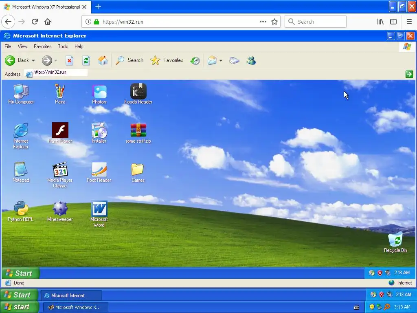The image size is (417, 313).
Task: Reload the page in Firefox
Action: (x=35, y=22)
